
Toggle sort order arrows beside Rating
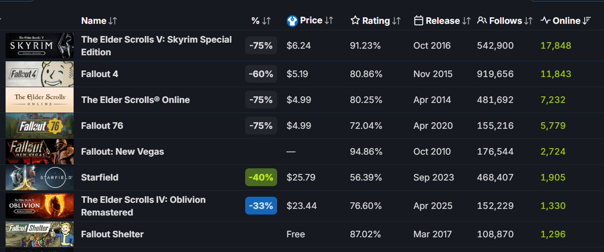[x=396, y=21]
